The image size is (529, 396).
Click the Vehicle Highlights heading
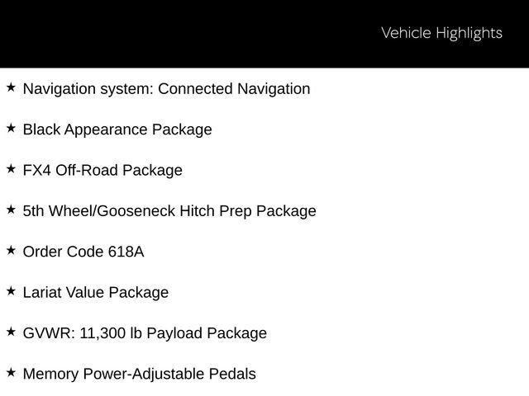click(x=441, y=33)
